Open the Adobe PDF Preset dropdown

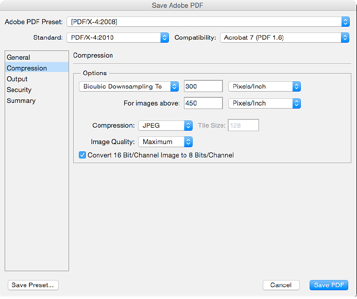point(208,22)
